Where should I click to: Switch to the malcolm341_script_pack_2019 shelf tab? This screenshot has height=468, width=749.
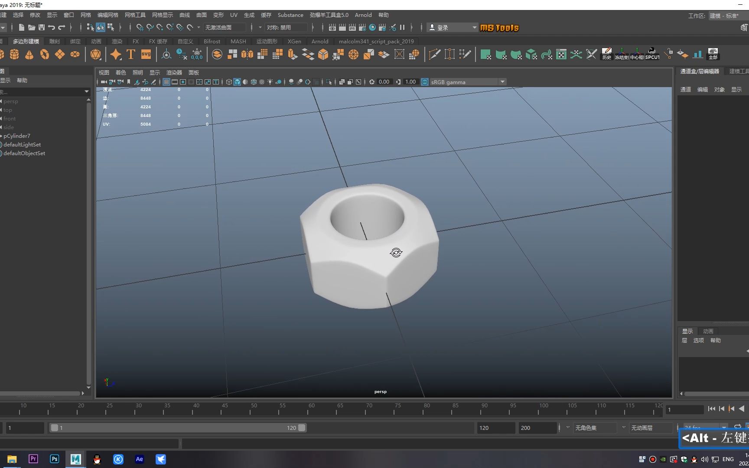click(x=376, y=41)
